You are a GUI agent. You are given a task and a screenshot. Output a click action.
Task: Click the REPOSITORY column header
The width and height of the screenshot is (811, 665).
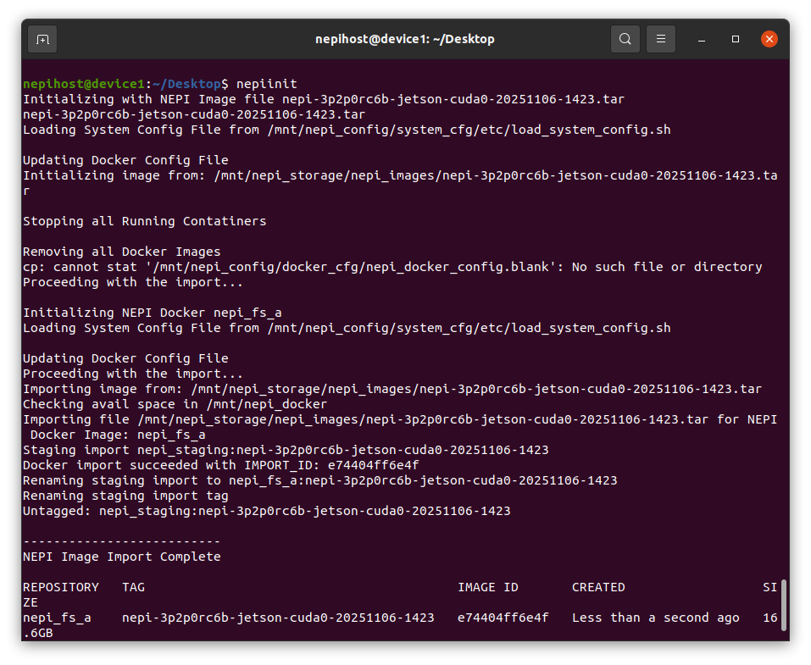pos(60,587)
